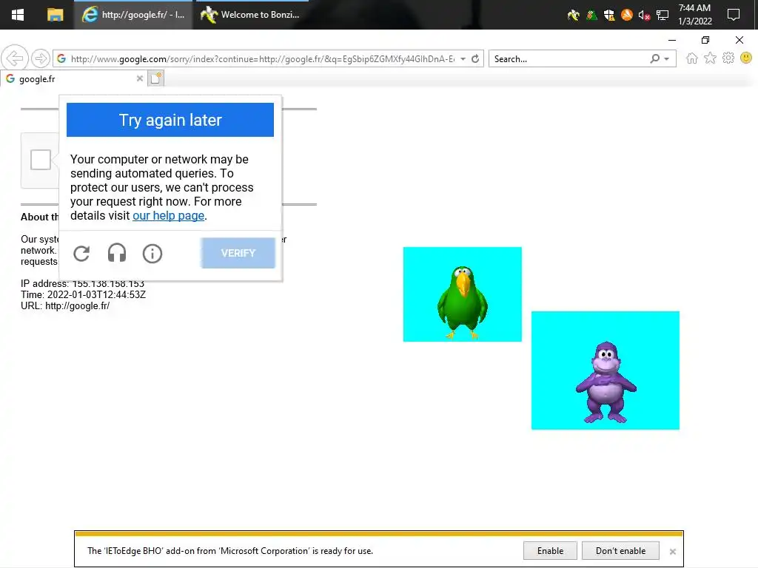The image size is (758, 568).
Task: Click the Time: 2022-01-03T12:44:53Z line
Action: coord(83,294)
